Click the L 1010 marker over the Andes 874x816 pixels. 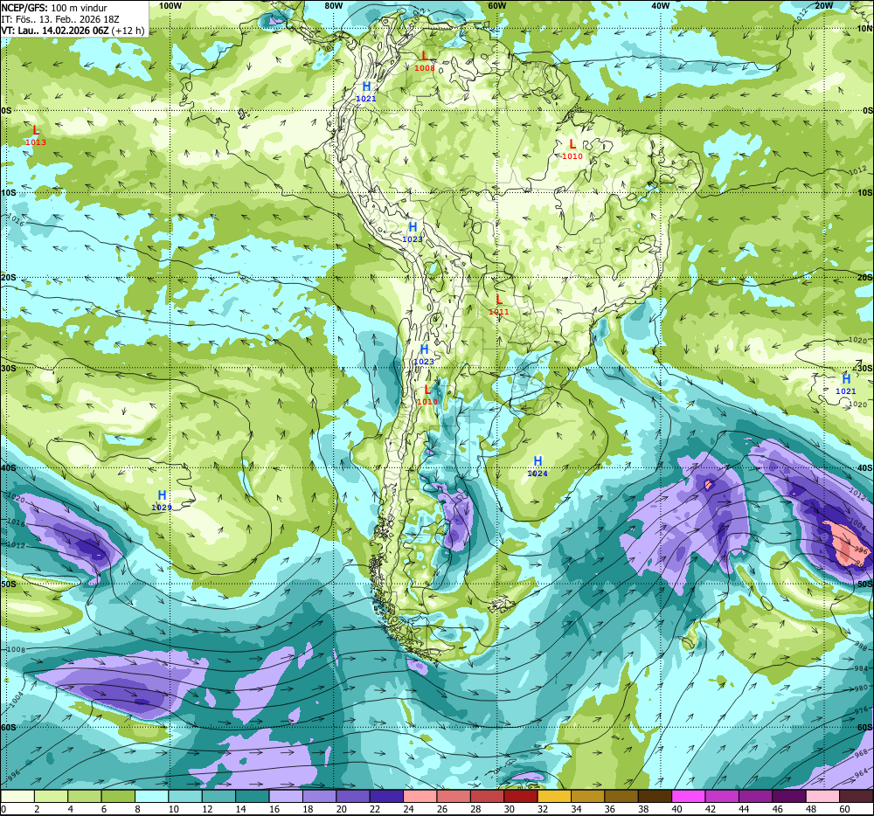pyautogui.click(x=427, y=390)
